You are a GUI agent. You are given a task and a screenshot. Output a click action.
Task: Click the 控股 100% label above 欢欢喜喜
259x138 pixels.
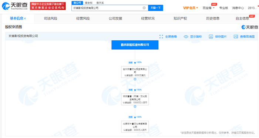(135, 90)
